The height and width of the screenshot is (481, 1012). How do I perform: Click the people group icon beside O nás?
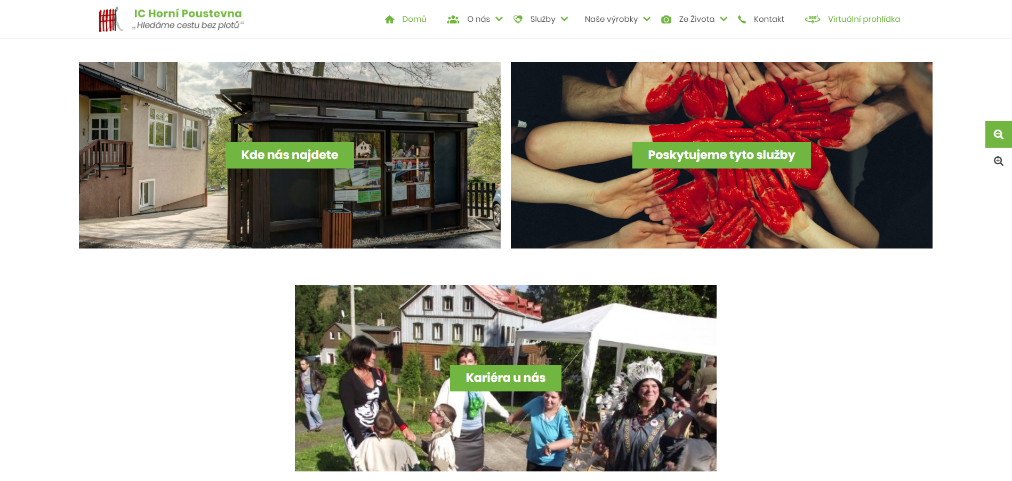(x=453, y=19)
